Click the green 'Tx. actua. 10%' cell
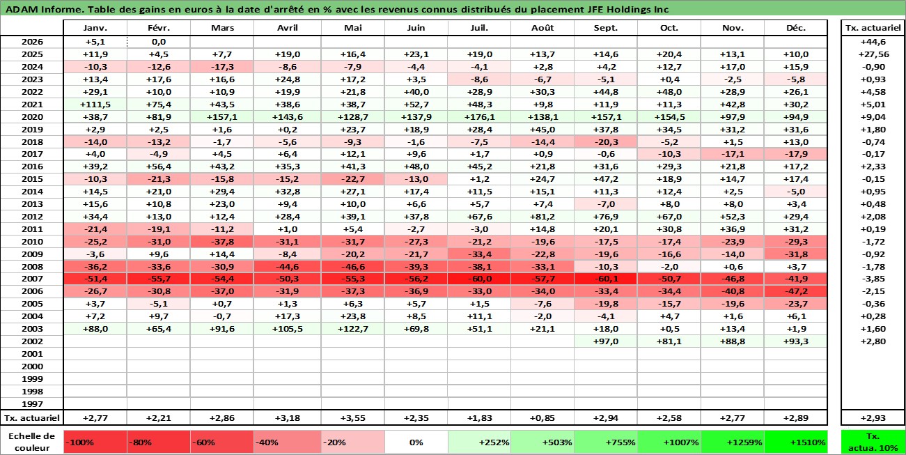The image size is (906, 455). 873,442
